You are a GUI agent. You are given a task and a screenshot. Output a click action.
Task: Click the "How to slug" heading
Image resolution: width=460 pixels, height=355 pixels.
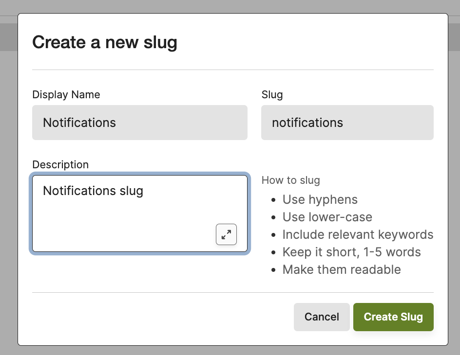pyautogui.click(x=291, y=180)
